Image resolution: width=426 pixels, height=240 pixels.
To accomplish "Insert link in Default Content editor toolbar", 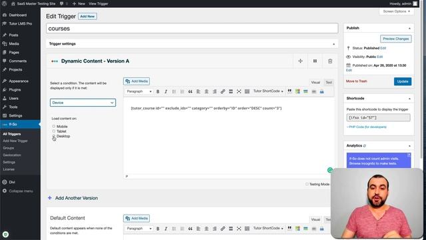I will tap(223, 229).
